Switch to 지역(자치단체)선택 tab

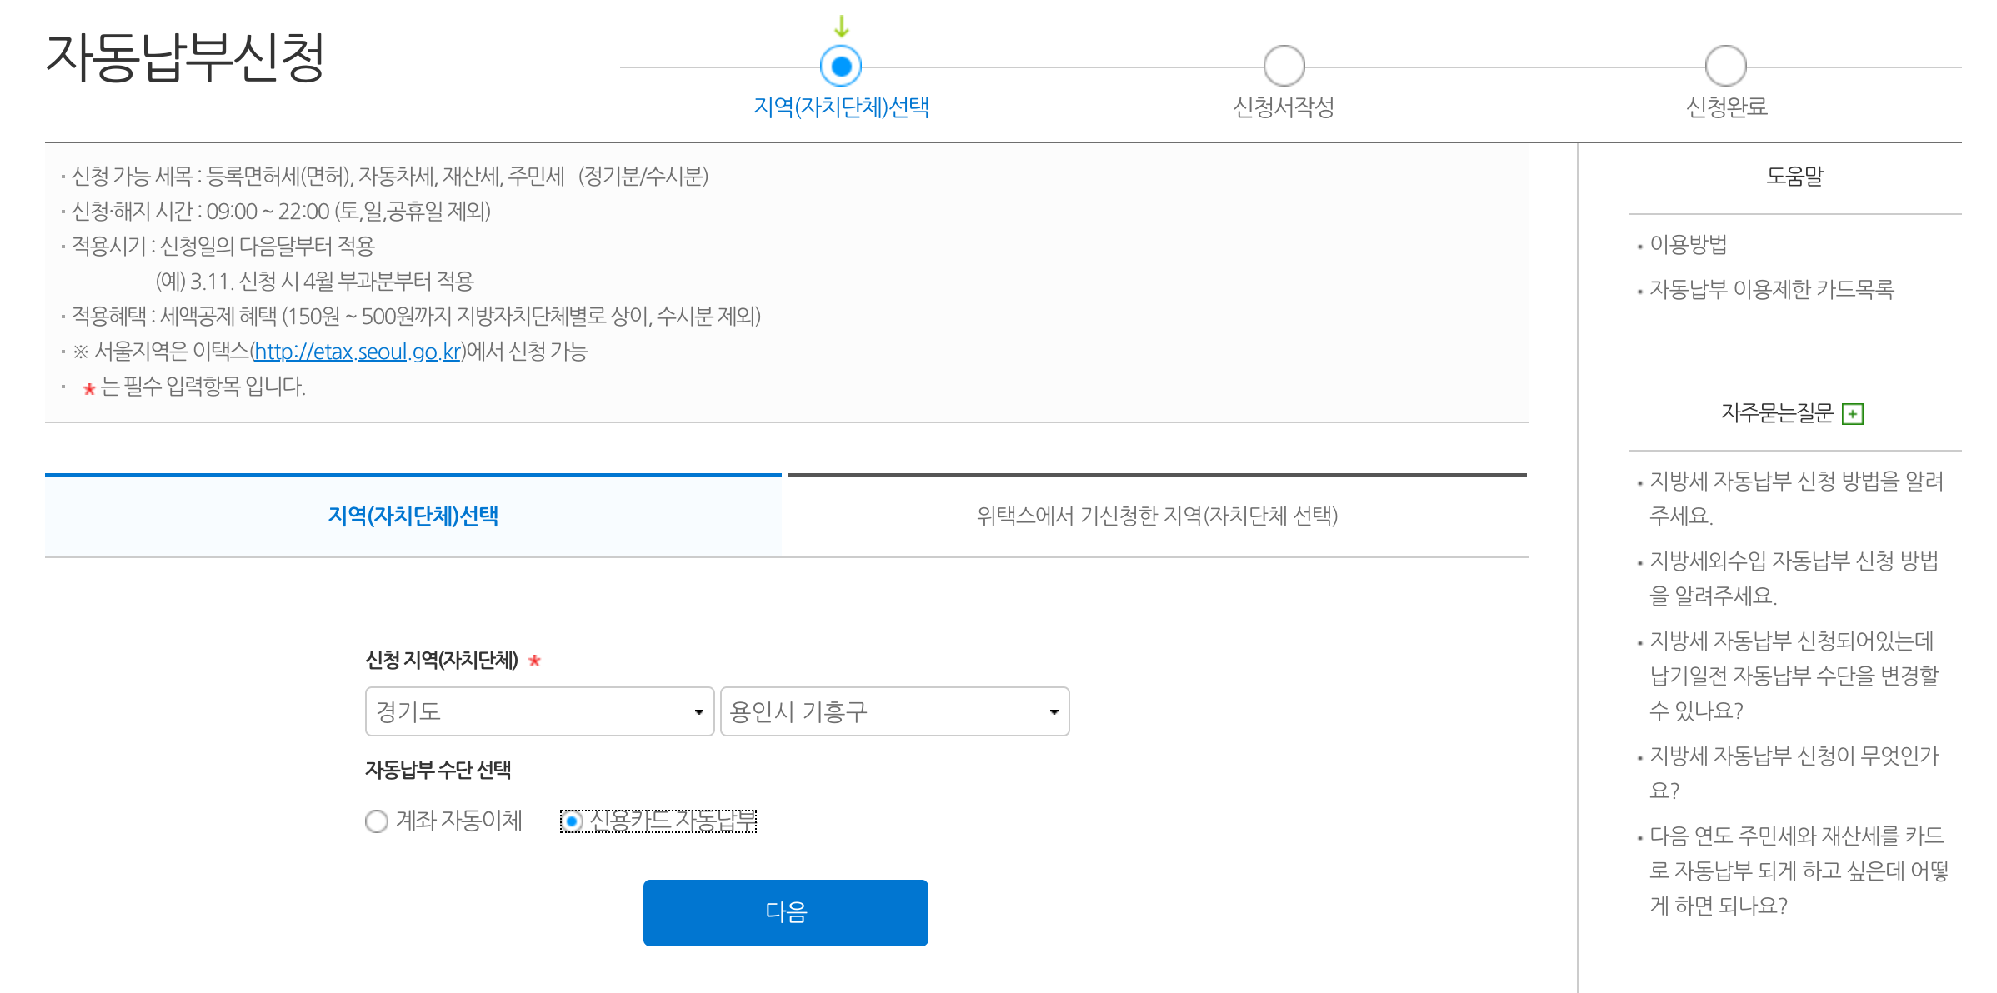pos(413,516)
